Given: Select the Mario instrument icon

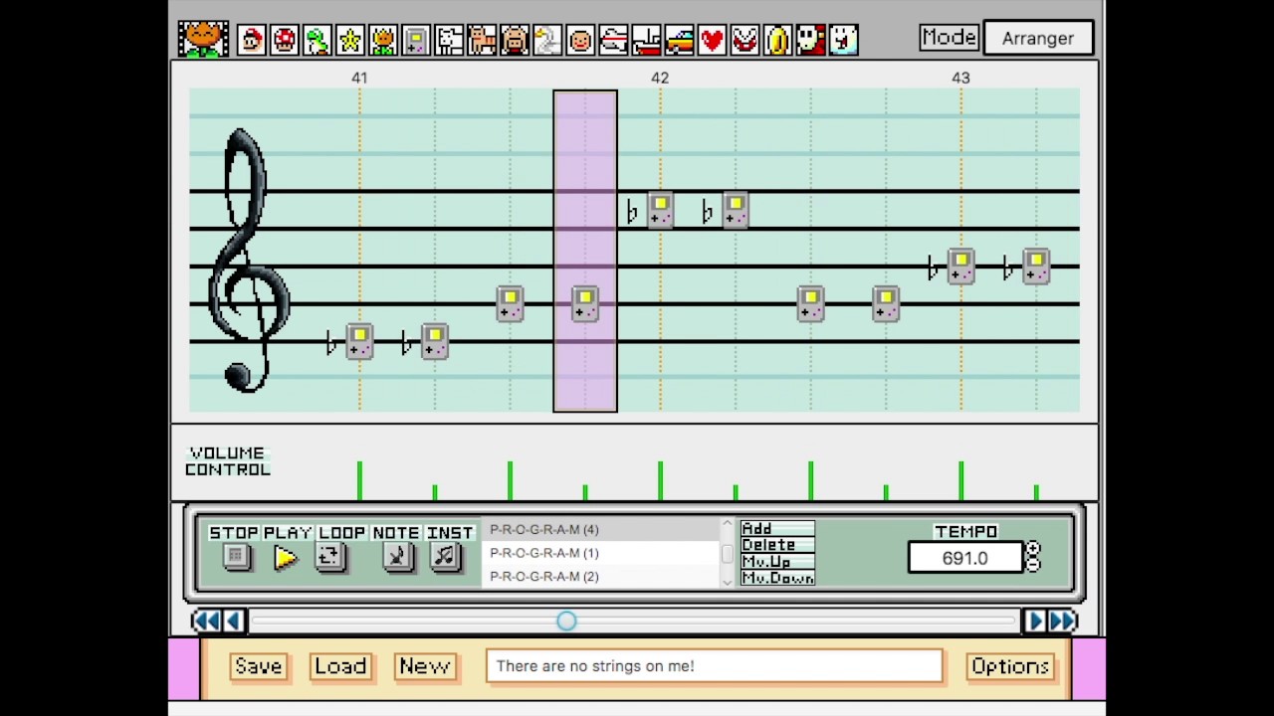Looking at the screenshot, I should (x=252, y=40).
